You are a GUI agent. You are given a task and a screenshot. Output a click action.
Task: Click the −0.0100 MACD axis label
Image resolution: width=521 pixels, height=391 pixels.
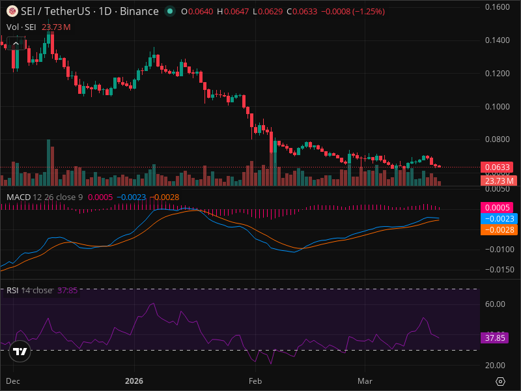(499, 250)
